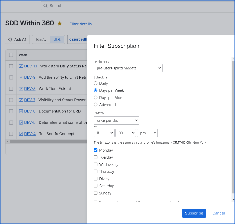Click the Cancel link in the dialog
The image size is (235, 224).
(x=218, y=213)
